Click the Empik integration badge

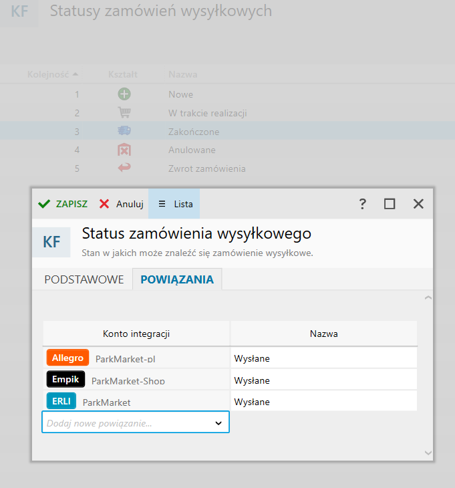(65, 380)
